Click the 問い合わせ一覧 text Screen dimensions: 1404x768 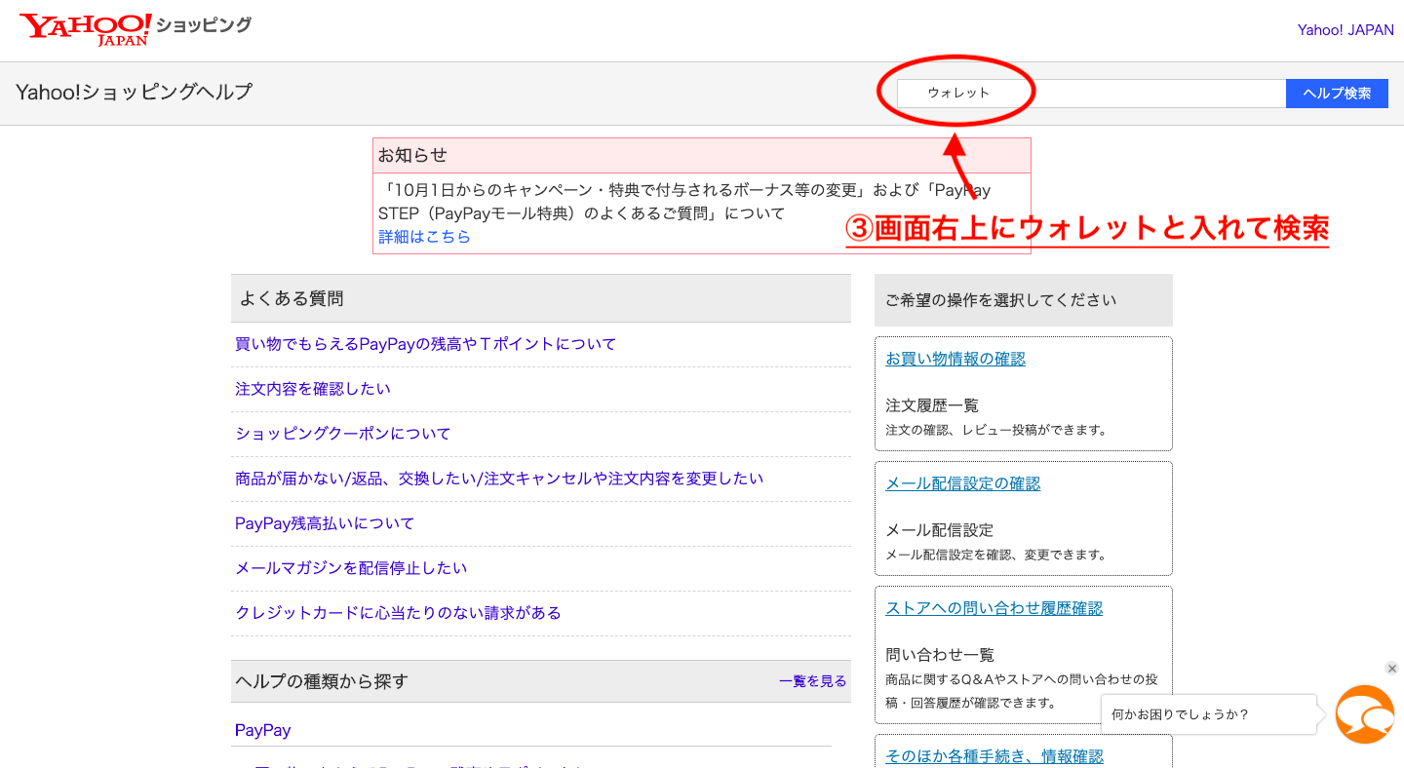click(x=940, y=655)
